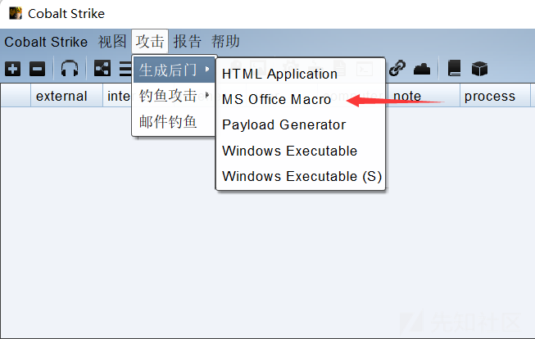Choose Payload Generator from the submenu
The image size is (535, 339).
pyautogui.click(x=283, y=125)
